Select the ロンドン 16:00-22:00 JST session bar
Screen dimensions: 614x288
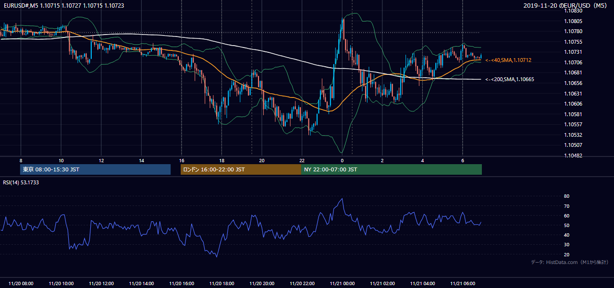tap(241, 169)
